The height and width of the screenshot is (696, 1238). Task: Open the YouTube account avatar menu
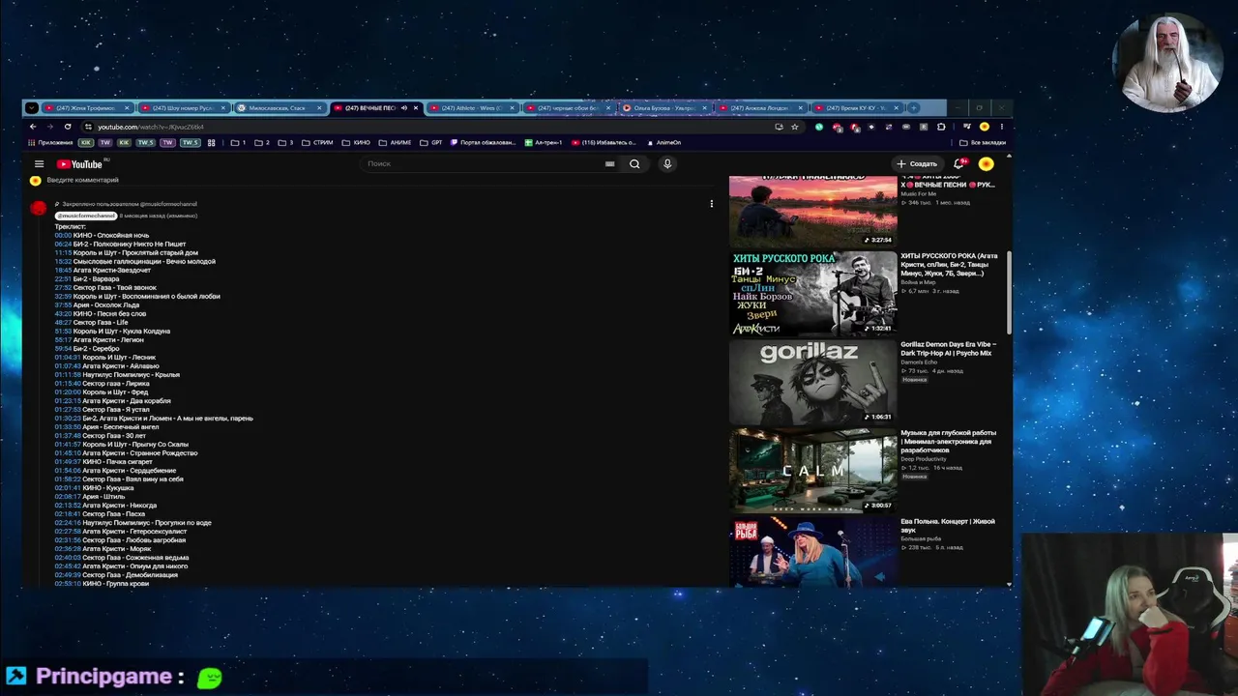(x=986, y=164)
